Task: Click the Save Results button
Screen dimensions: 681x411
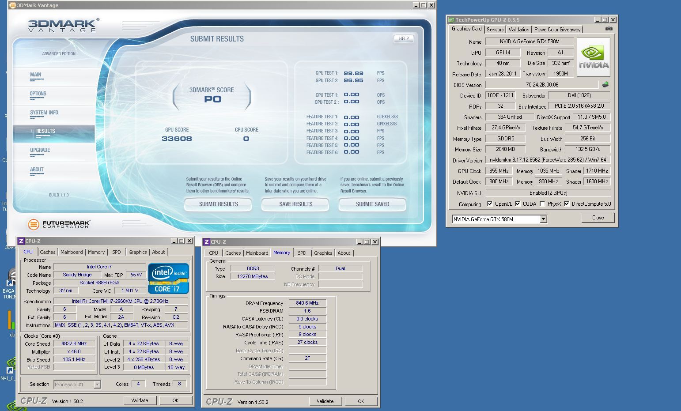Action: click(x=295, y=204)
